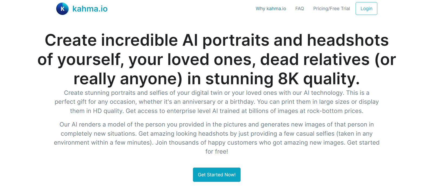This screenshot has width=433, height=194.
Task: Click the "for free!" text above the button
Action: click(216, 152)
